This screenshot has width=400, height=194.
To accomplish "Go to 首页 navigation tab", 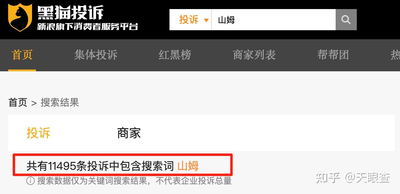I will click(22, 55).
